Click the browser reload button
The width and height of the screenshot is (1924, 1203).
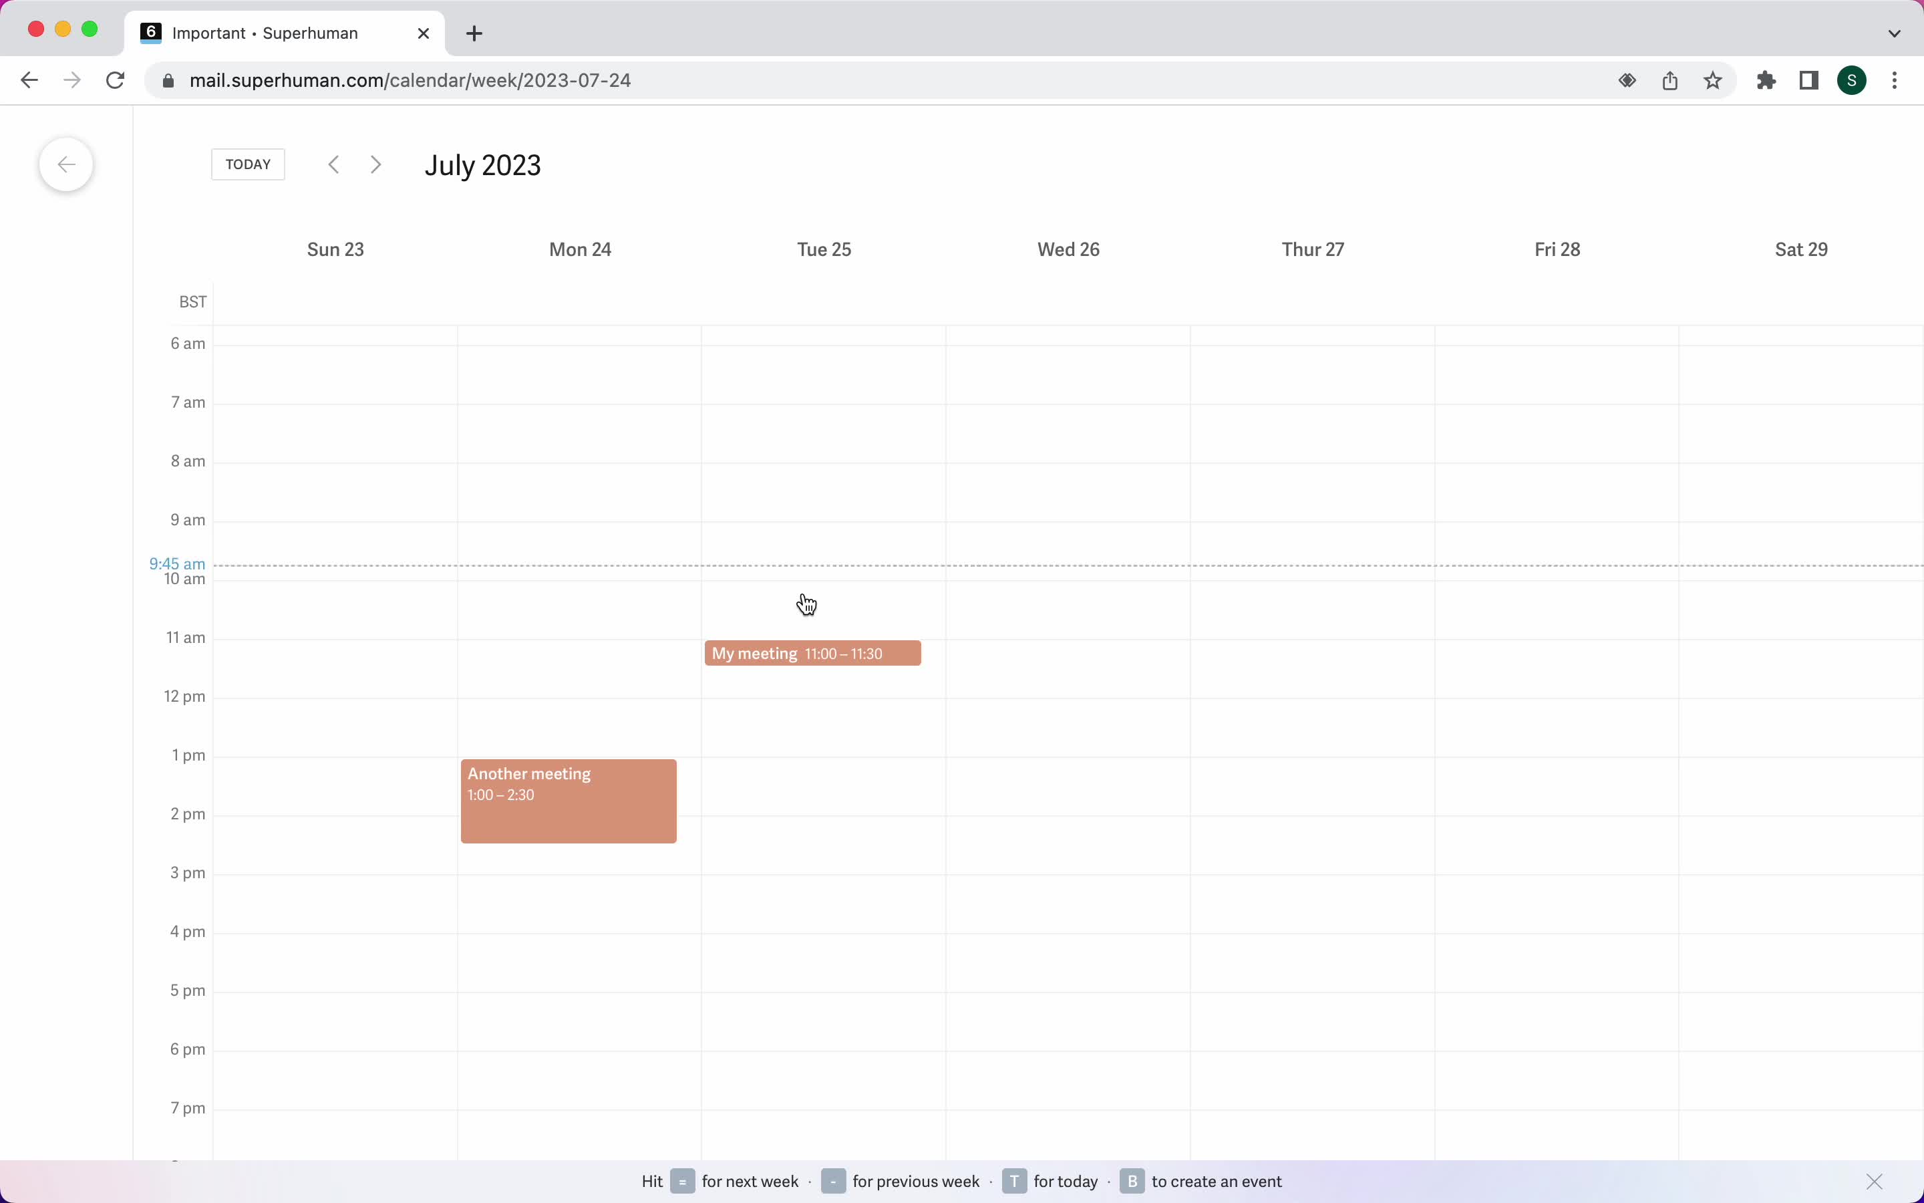(116, 80)
